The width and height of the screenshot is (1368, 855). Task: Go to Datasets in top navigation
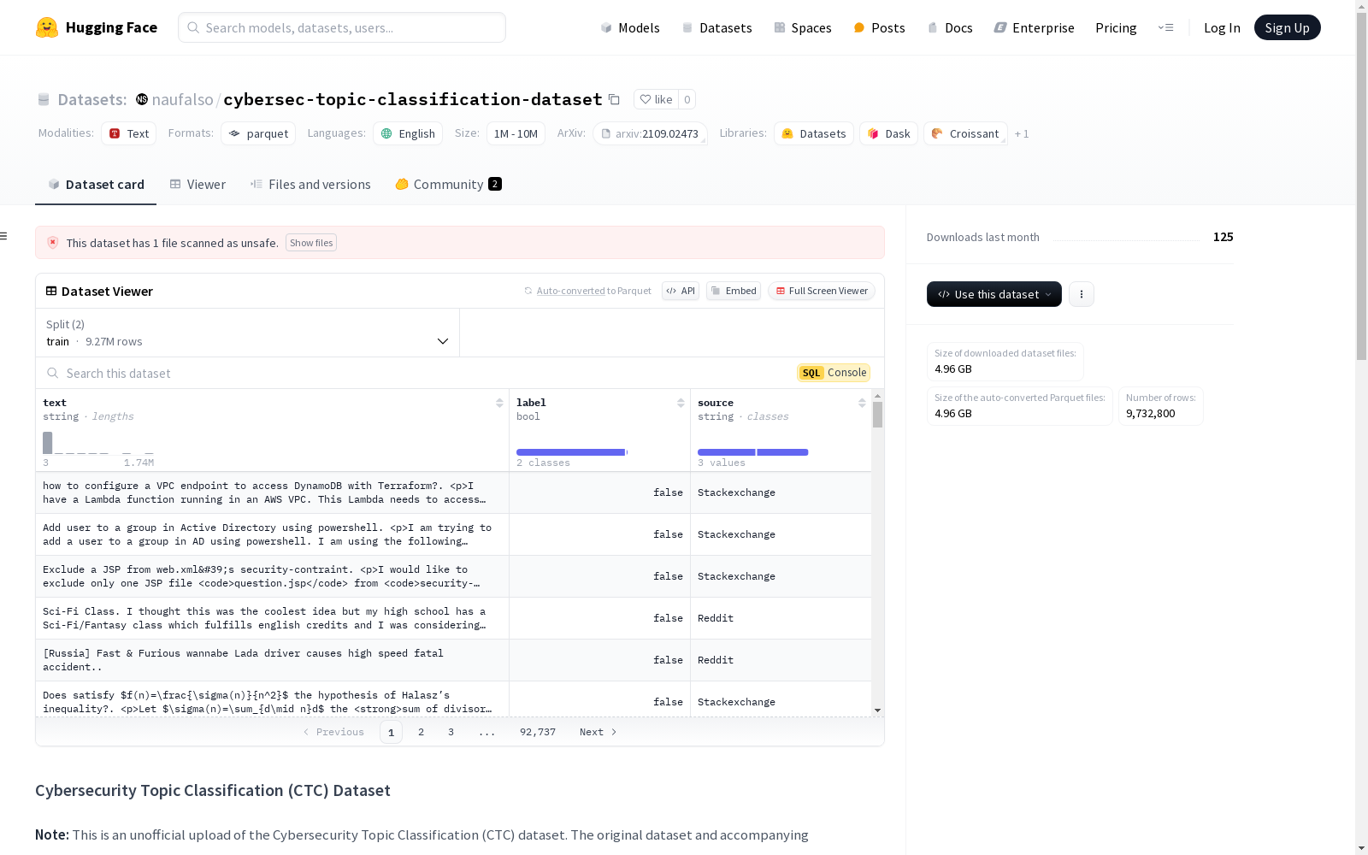tap(716, 27)
